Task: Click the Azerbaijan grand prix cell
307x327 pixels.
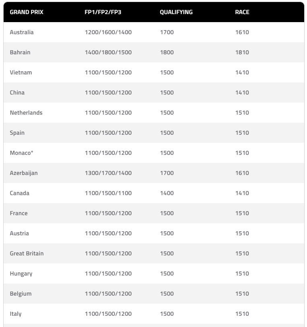Action: 24,173
